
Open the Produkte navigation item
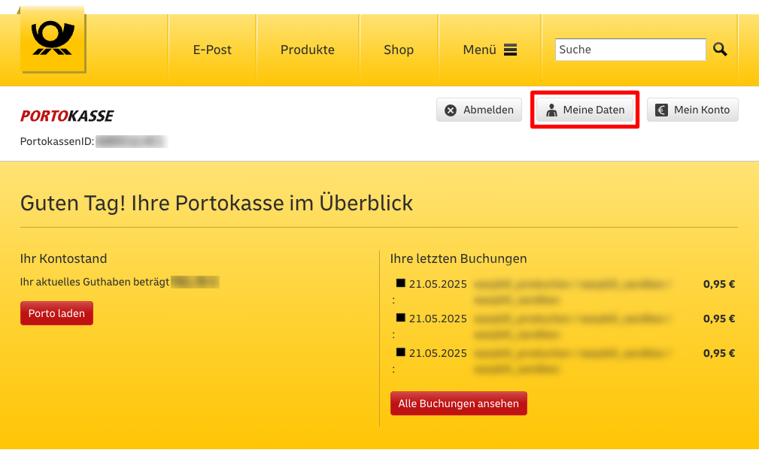pyautogui.click(x=308, y=50)
